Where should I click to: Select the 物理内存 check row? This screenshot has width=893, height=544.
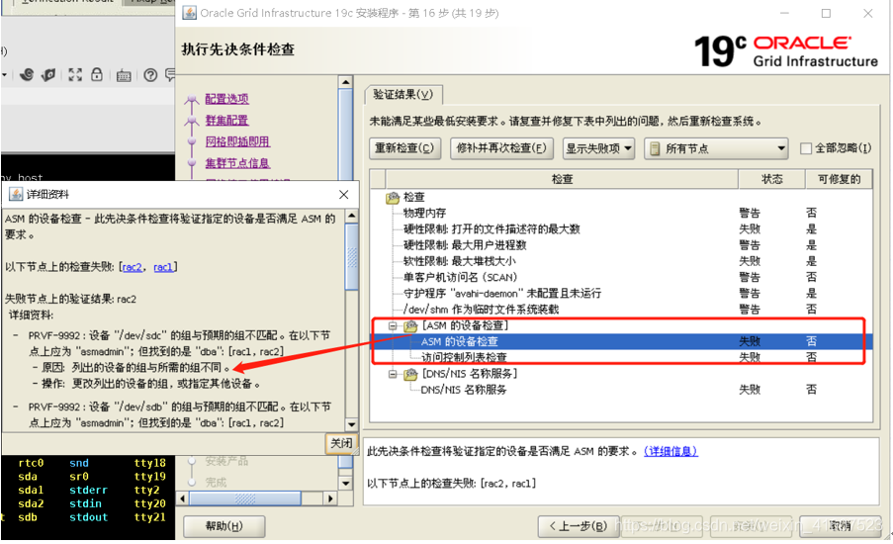[x=621, y=213]
